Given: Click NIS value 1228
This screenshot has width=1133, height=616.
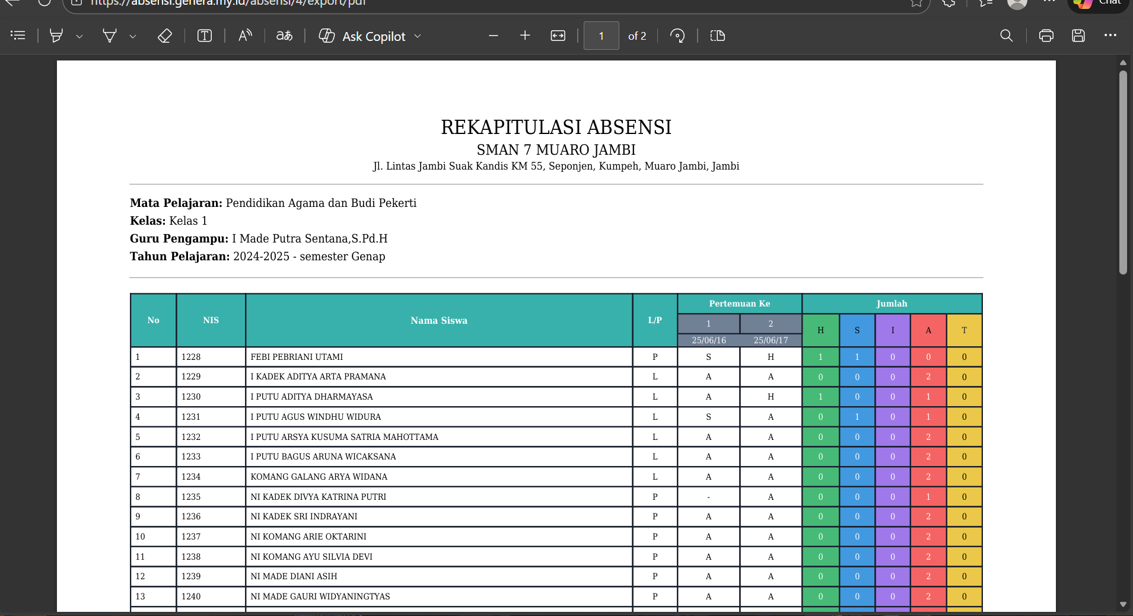Looking at the screenshot, I should (191, 357).
